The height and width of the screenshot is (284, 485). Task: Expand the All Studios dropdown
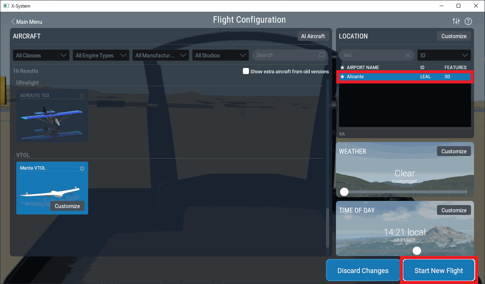tap(221, 55)
